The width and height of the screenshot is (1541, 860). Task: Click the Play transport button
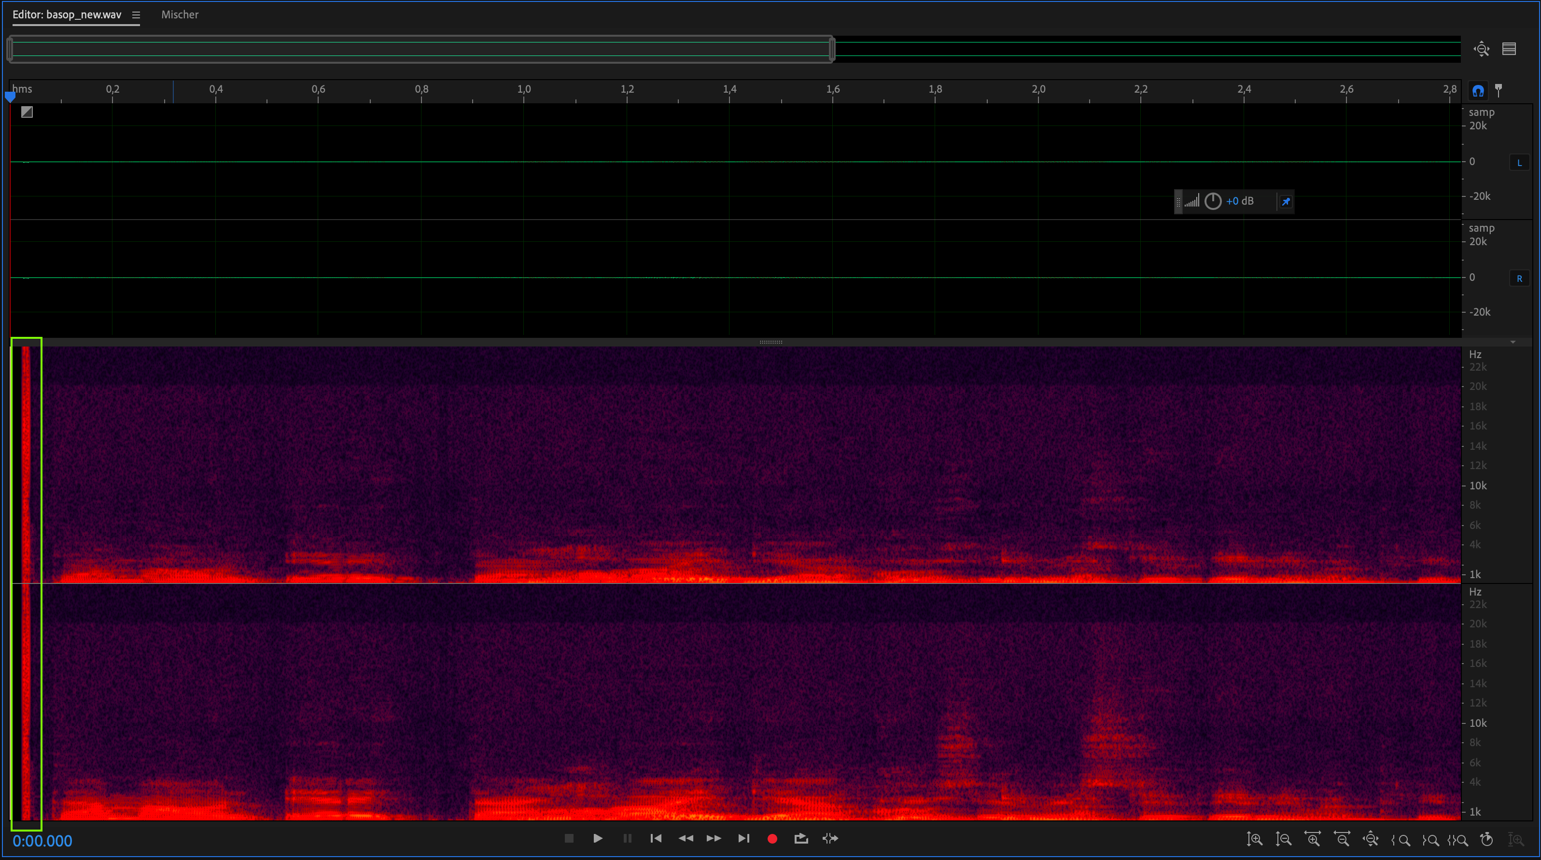click(597, 838)
